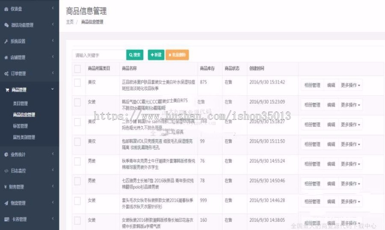Click 编辑 for the 99 stock row

point(331,144)
